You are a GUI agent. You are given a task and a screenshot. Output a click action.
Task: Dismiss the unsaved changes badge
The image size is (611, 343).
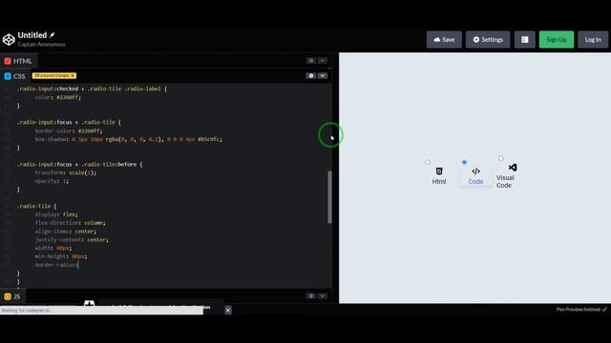[x=73, y=75]
